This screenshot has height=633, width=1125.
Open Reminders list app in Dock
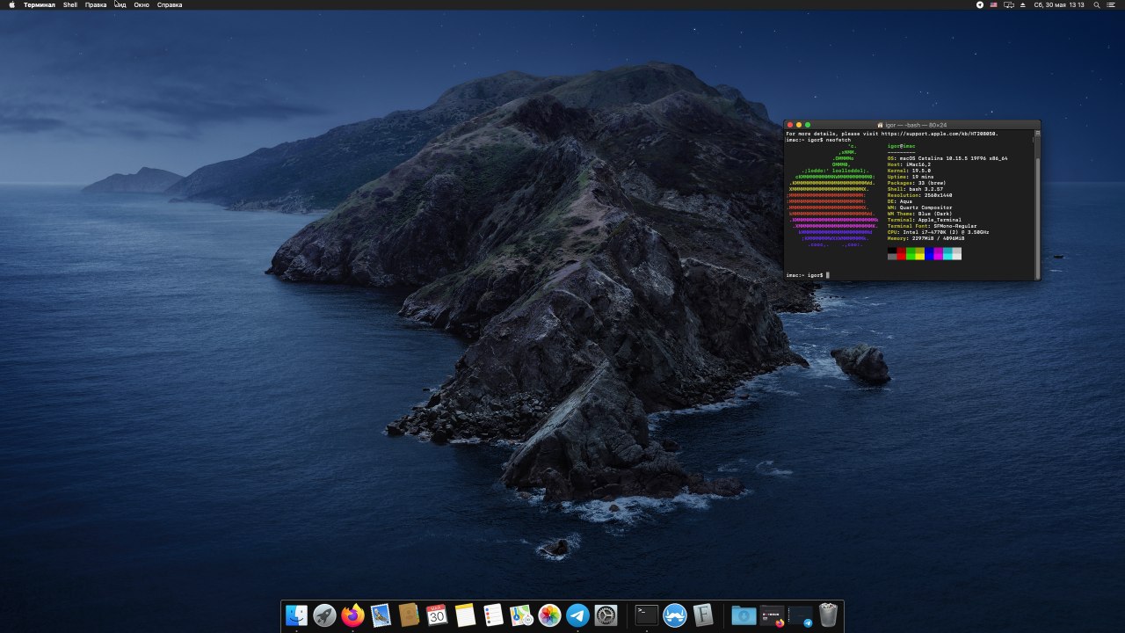click(493, 615)
